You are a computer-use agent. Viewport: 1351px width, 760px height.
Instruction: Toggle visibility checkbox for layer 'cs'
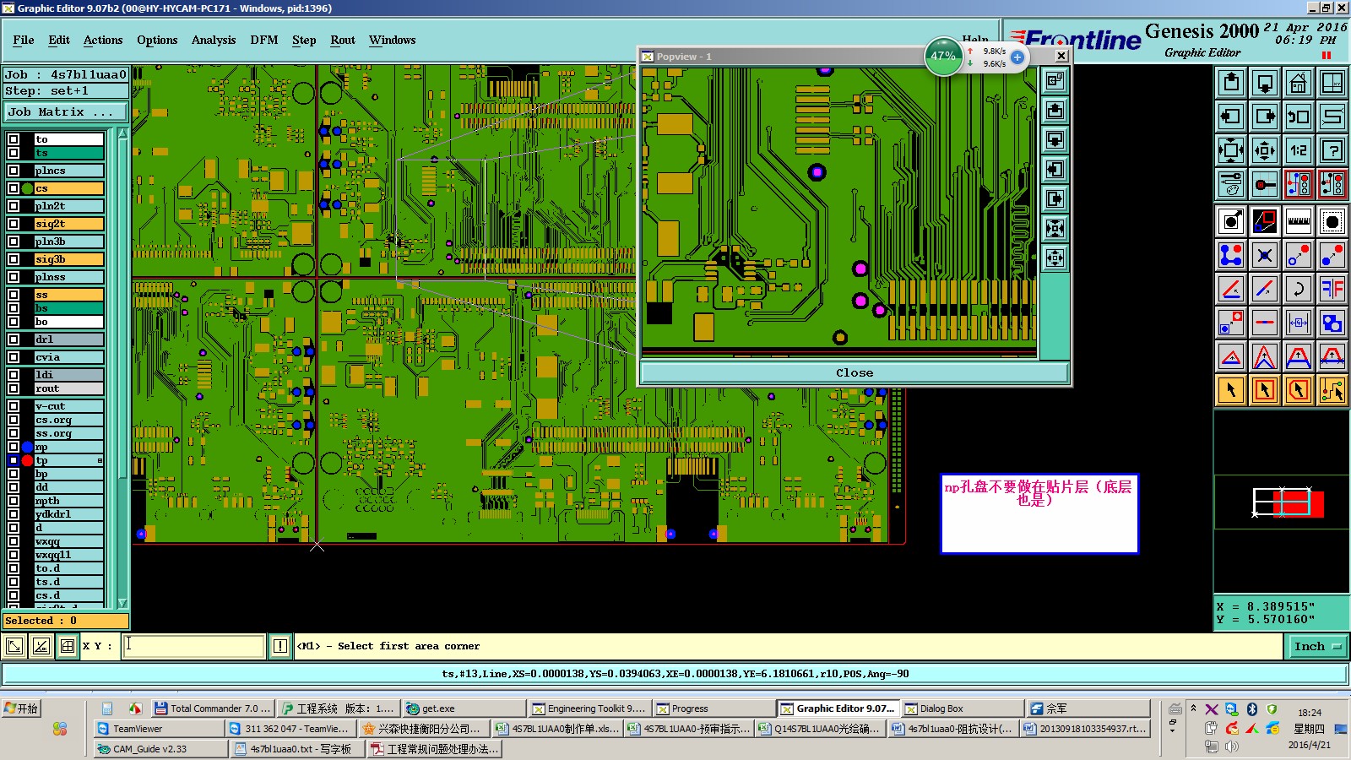pos(14,188)
